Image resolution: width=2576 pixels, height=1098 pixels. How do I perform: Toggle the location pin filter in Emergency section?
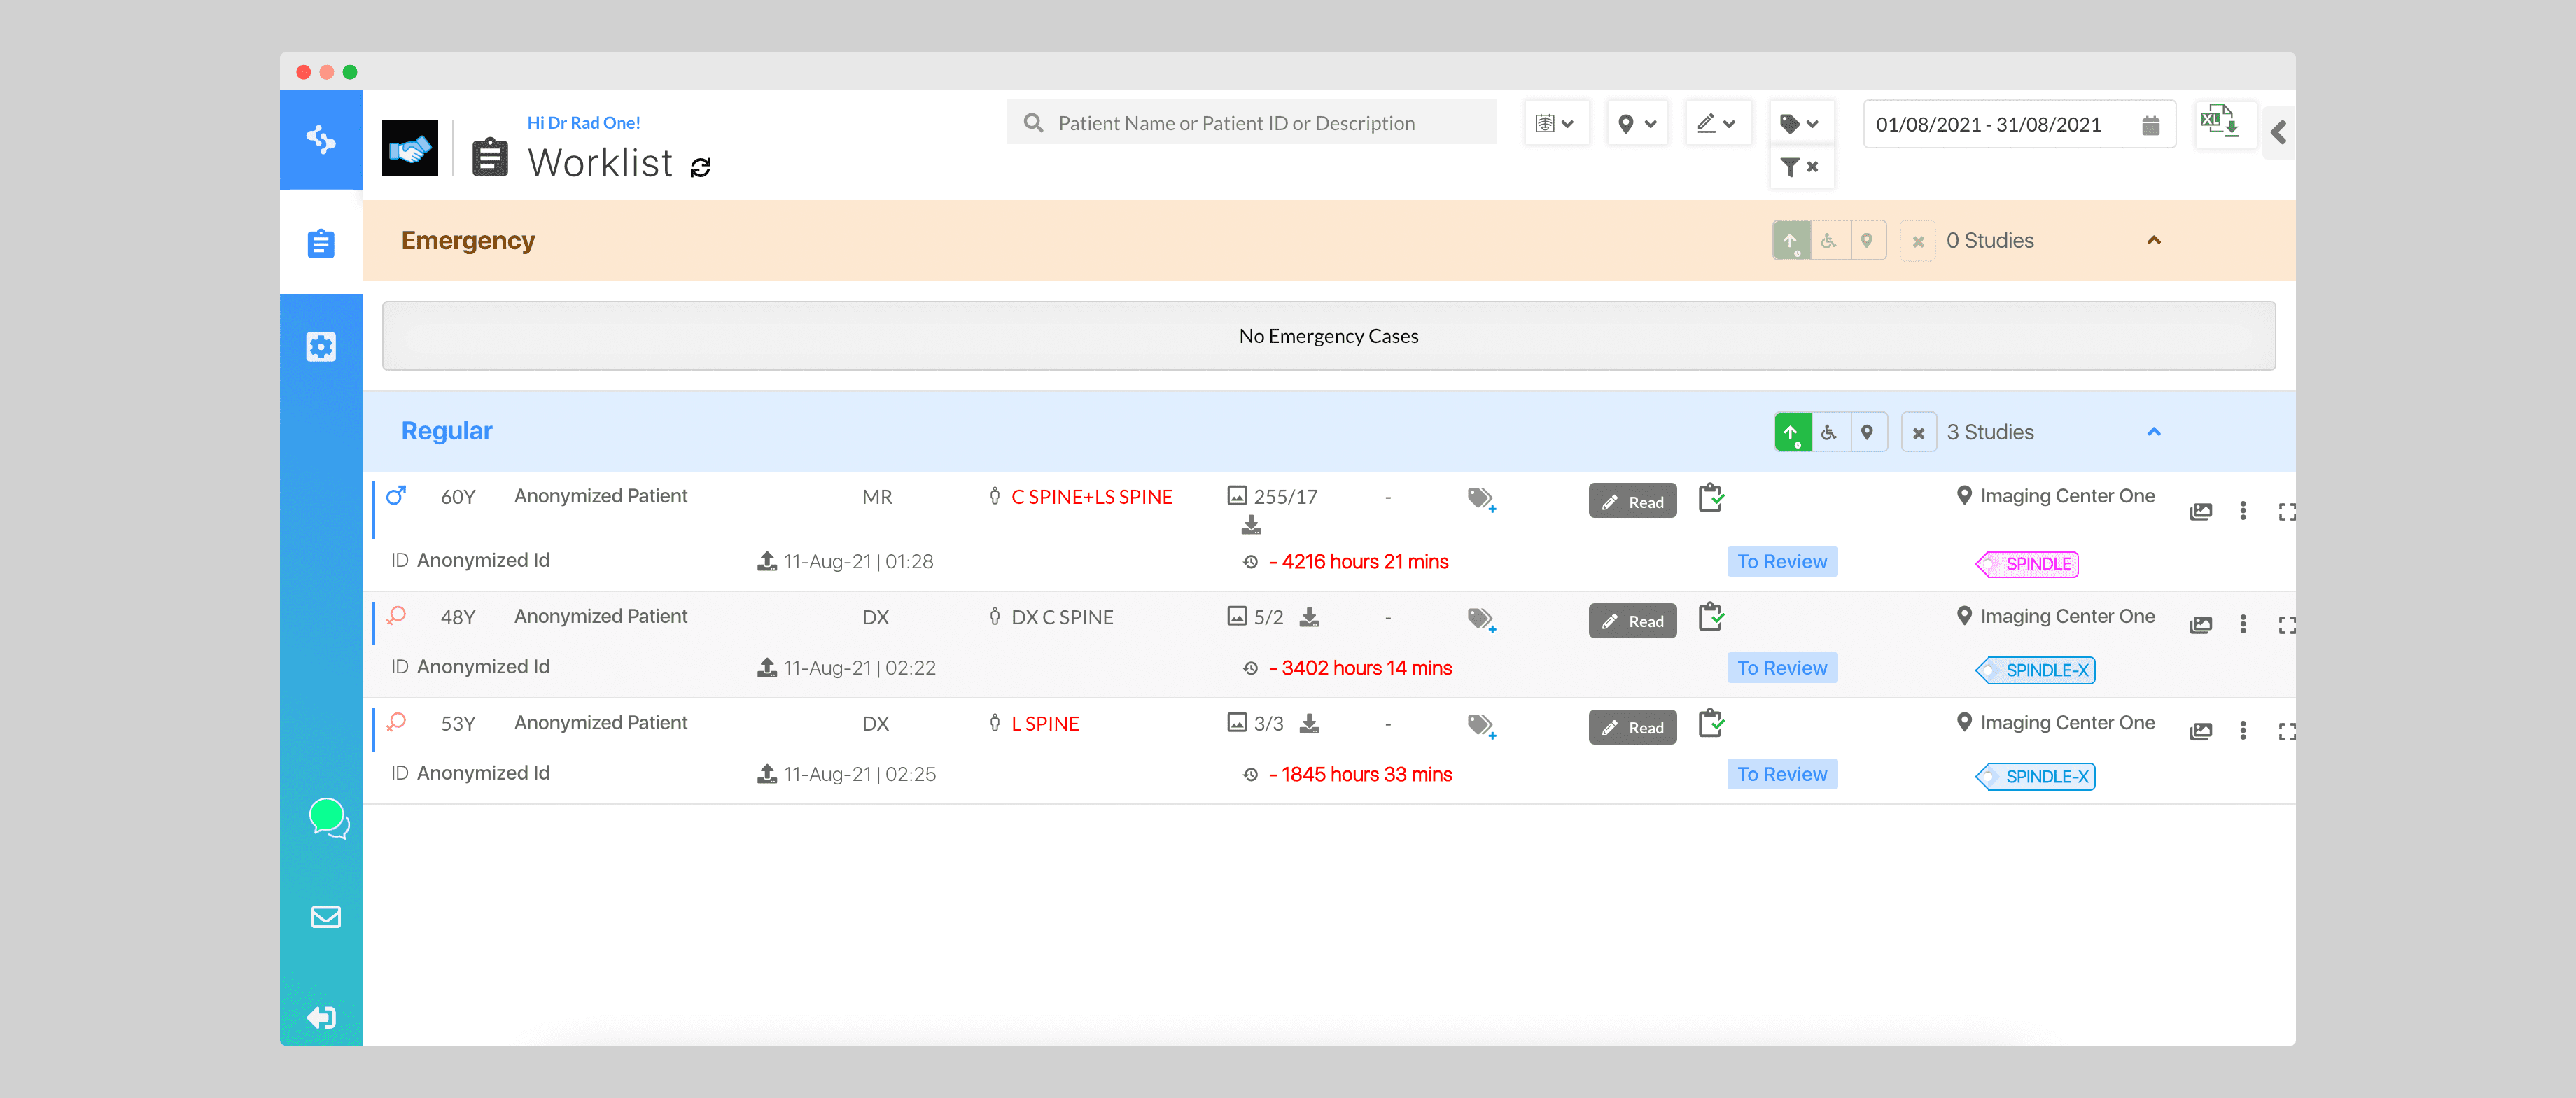[1866, 240]
